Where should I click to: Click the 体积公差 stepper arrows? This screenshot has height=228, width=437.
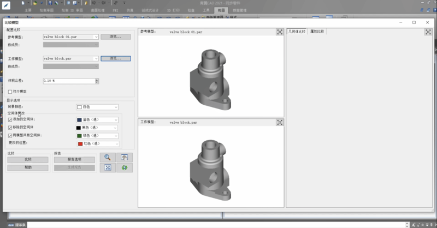point(97,81)
